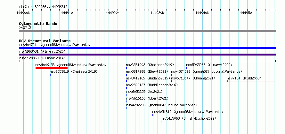This screenshot has height=134, width=285.
Task: Click the nsv5968081 purple variant bar
Action: (x=147, y=55)
